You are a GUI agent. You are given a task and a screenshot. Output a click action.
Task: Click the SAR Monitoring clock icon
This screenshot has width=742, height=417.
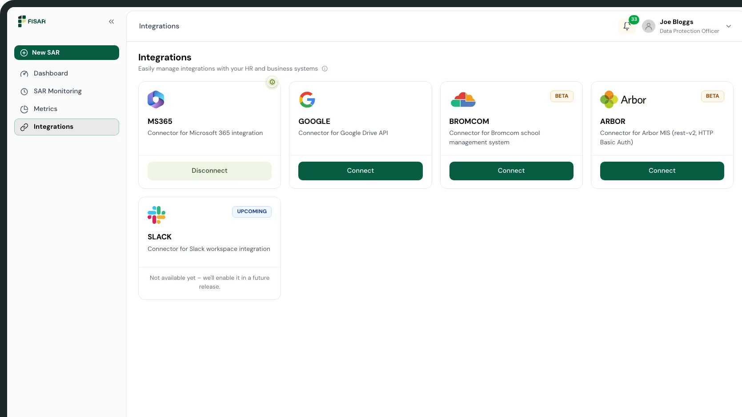(x=24, y=91)
